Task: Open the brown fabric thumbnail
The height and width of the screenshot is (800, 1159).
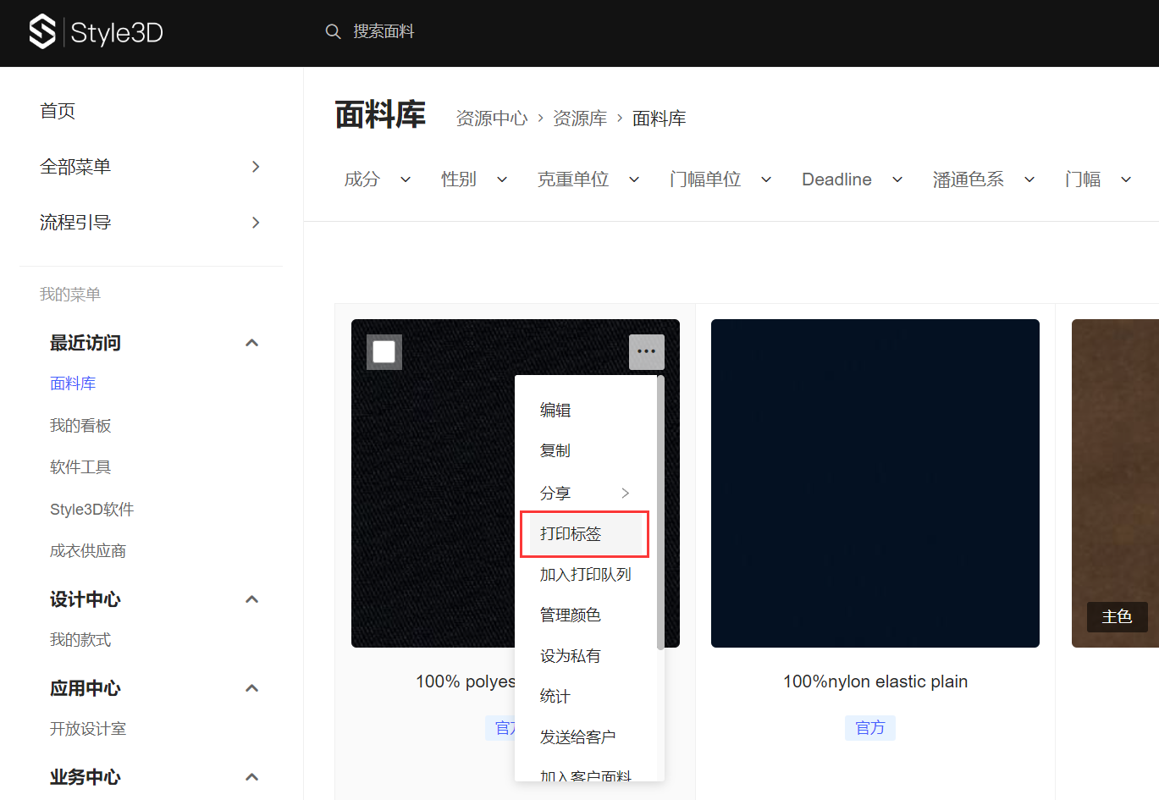Action: click(x=1115, y=483)
